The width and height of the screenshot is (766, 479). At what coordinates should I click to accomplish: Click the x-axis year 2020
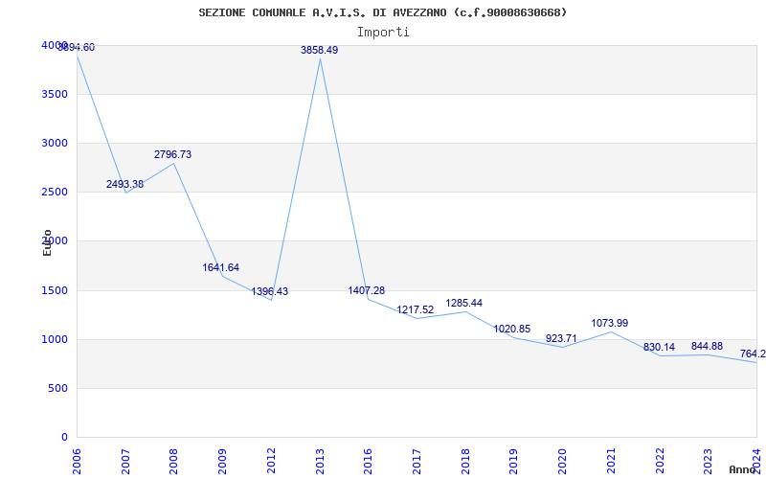[562, 461]
